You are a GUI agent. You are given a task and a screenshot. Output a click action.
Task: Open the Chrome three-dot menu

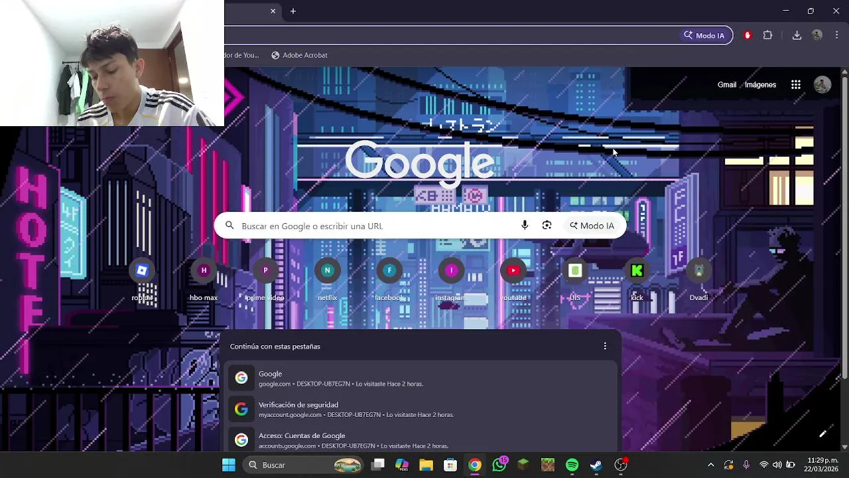tap(836, 35)
